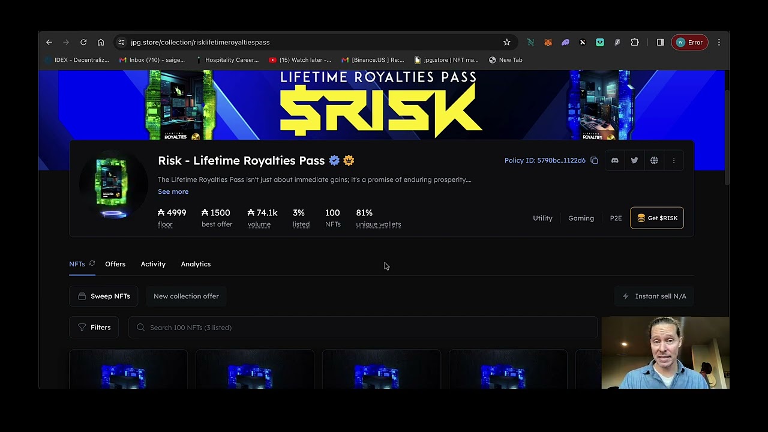The image size is (768, 432).
Task: Open the IDEX bookmark
Action: click(x=77, y=60)
